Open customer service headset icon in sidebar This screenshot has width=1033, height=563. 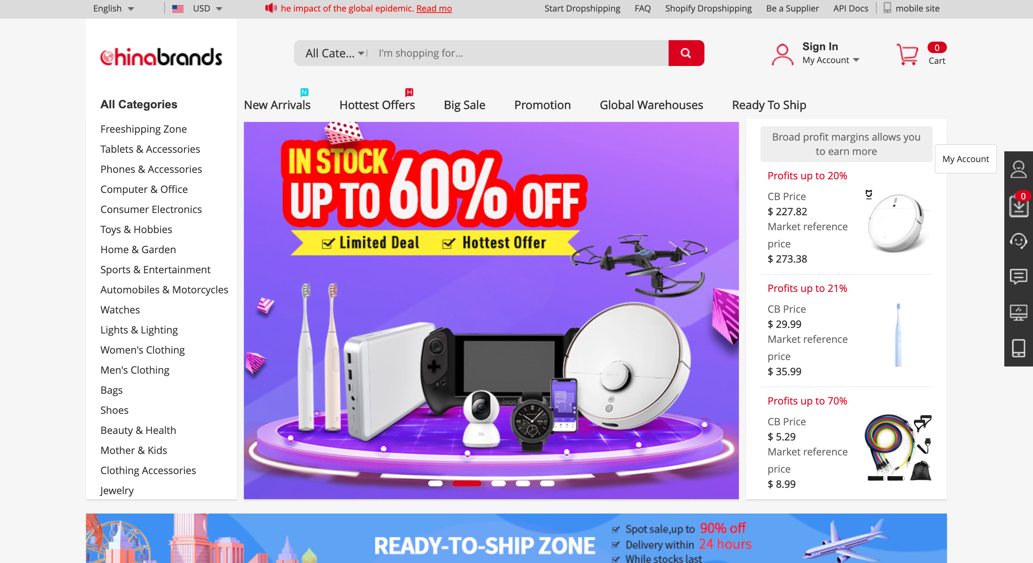pyautogui.click(x=1018, y=241)
